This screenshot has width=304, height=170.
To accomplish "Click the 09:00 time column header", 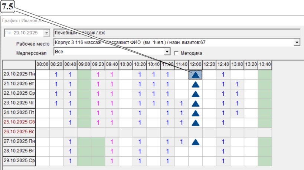I will tap(84, 65).
